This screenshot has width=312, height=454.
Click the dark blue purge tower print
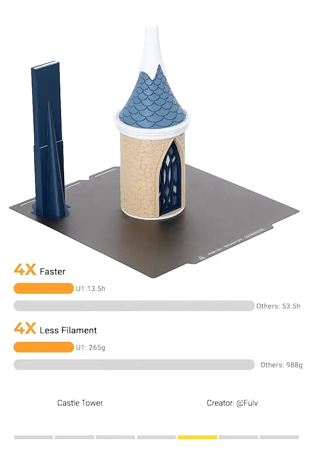(x=49, y=140)
